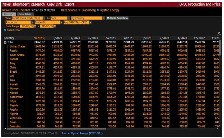Screen dimensions: 224x138
Task: Collapse the Total row tree expander
Action: pos(5,42)
